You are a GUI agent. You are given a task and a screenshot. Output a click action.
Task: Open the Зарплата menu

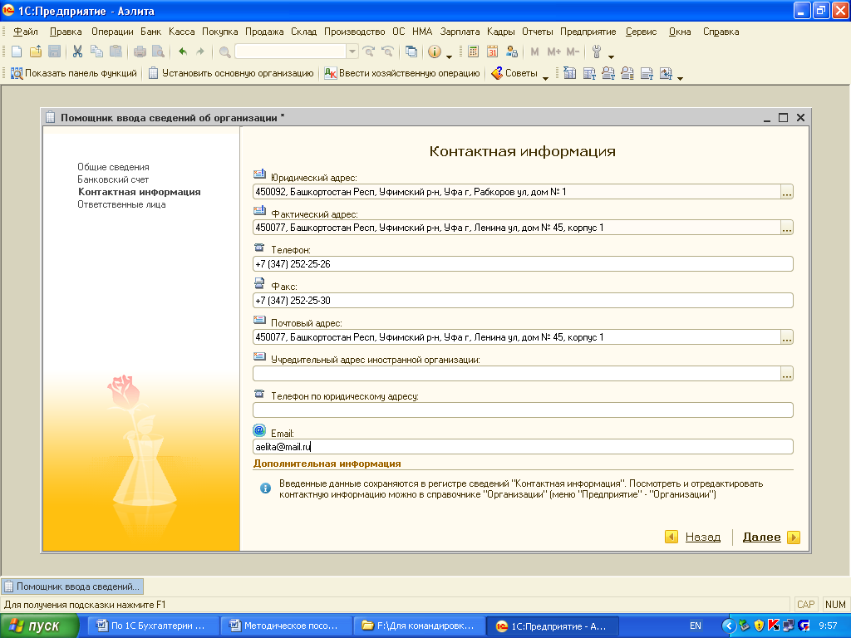click(x=460, y=32)
